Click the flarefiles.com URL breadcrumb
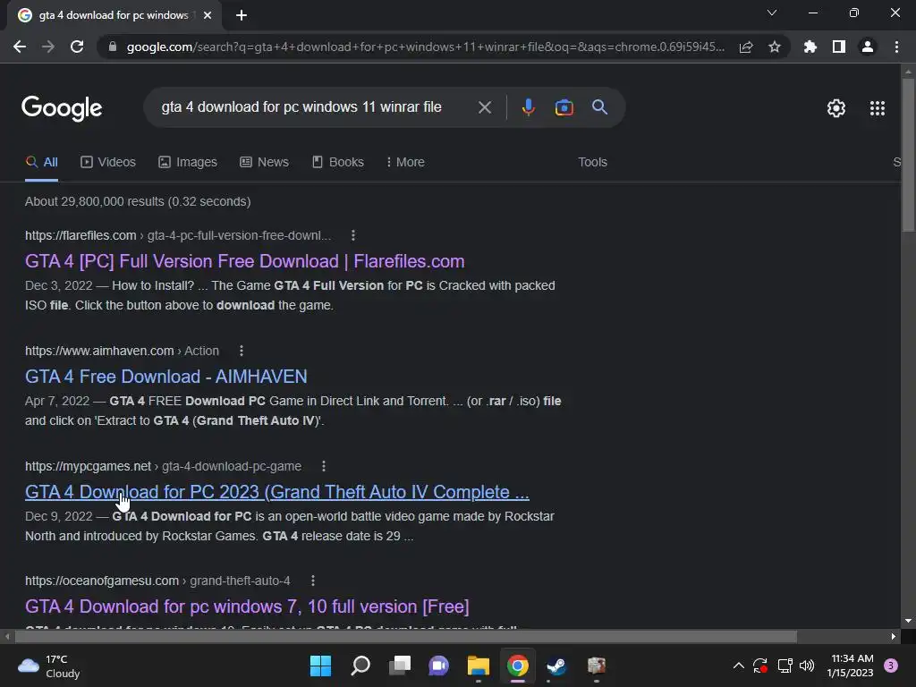The height and width of the screenshot is (687, 916). pos(178,235)
